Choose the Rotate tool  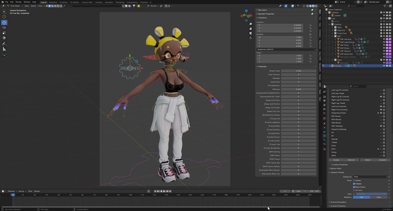(4, 27)
